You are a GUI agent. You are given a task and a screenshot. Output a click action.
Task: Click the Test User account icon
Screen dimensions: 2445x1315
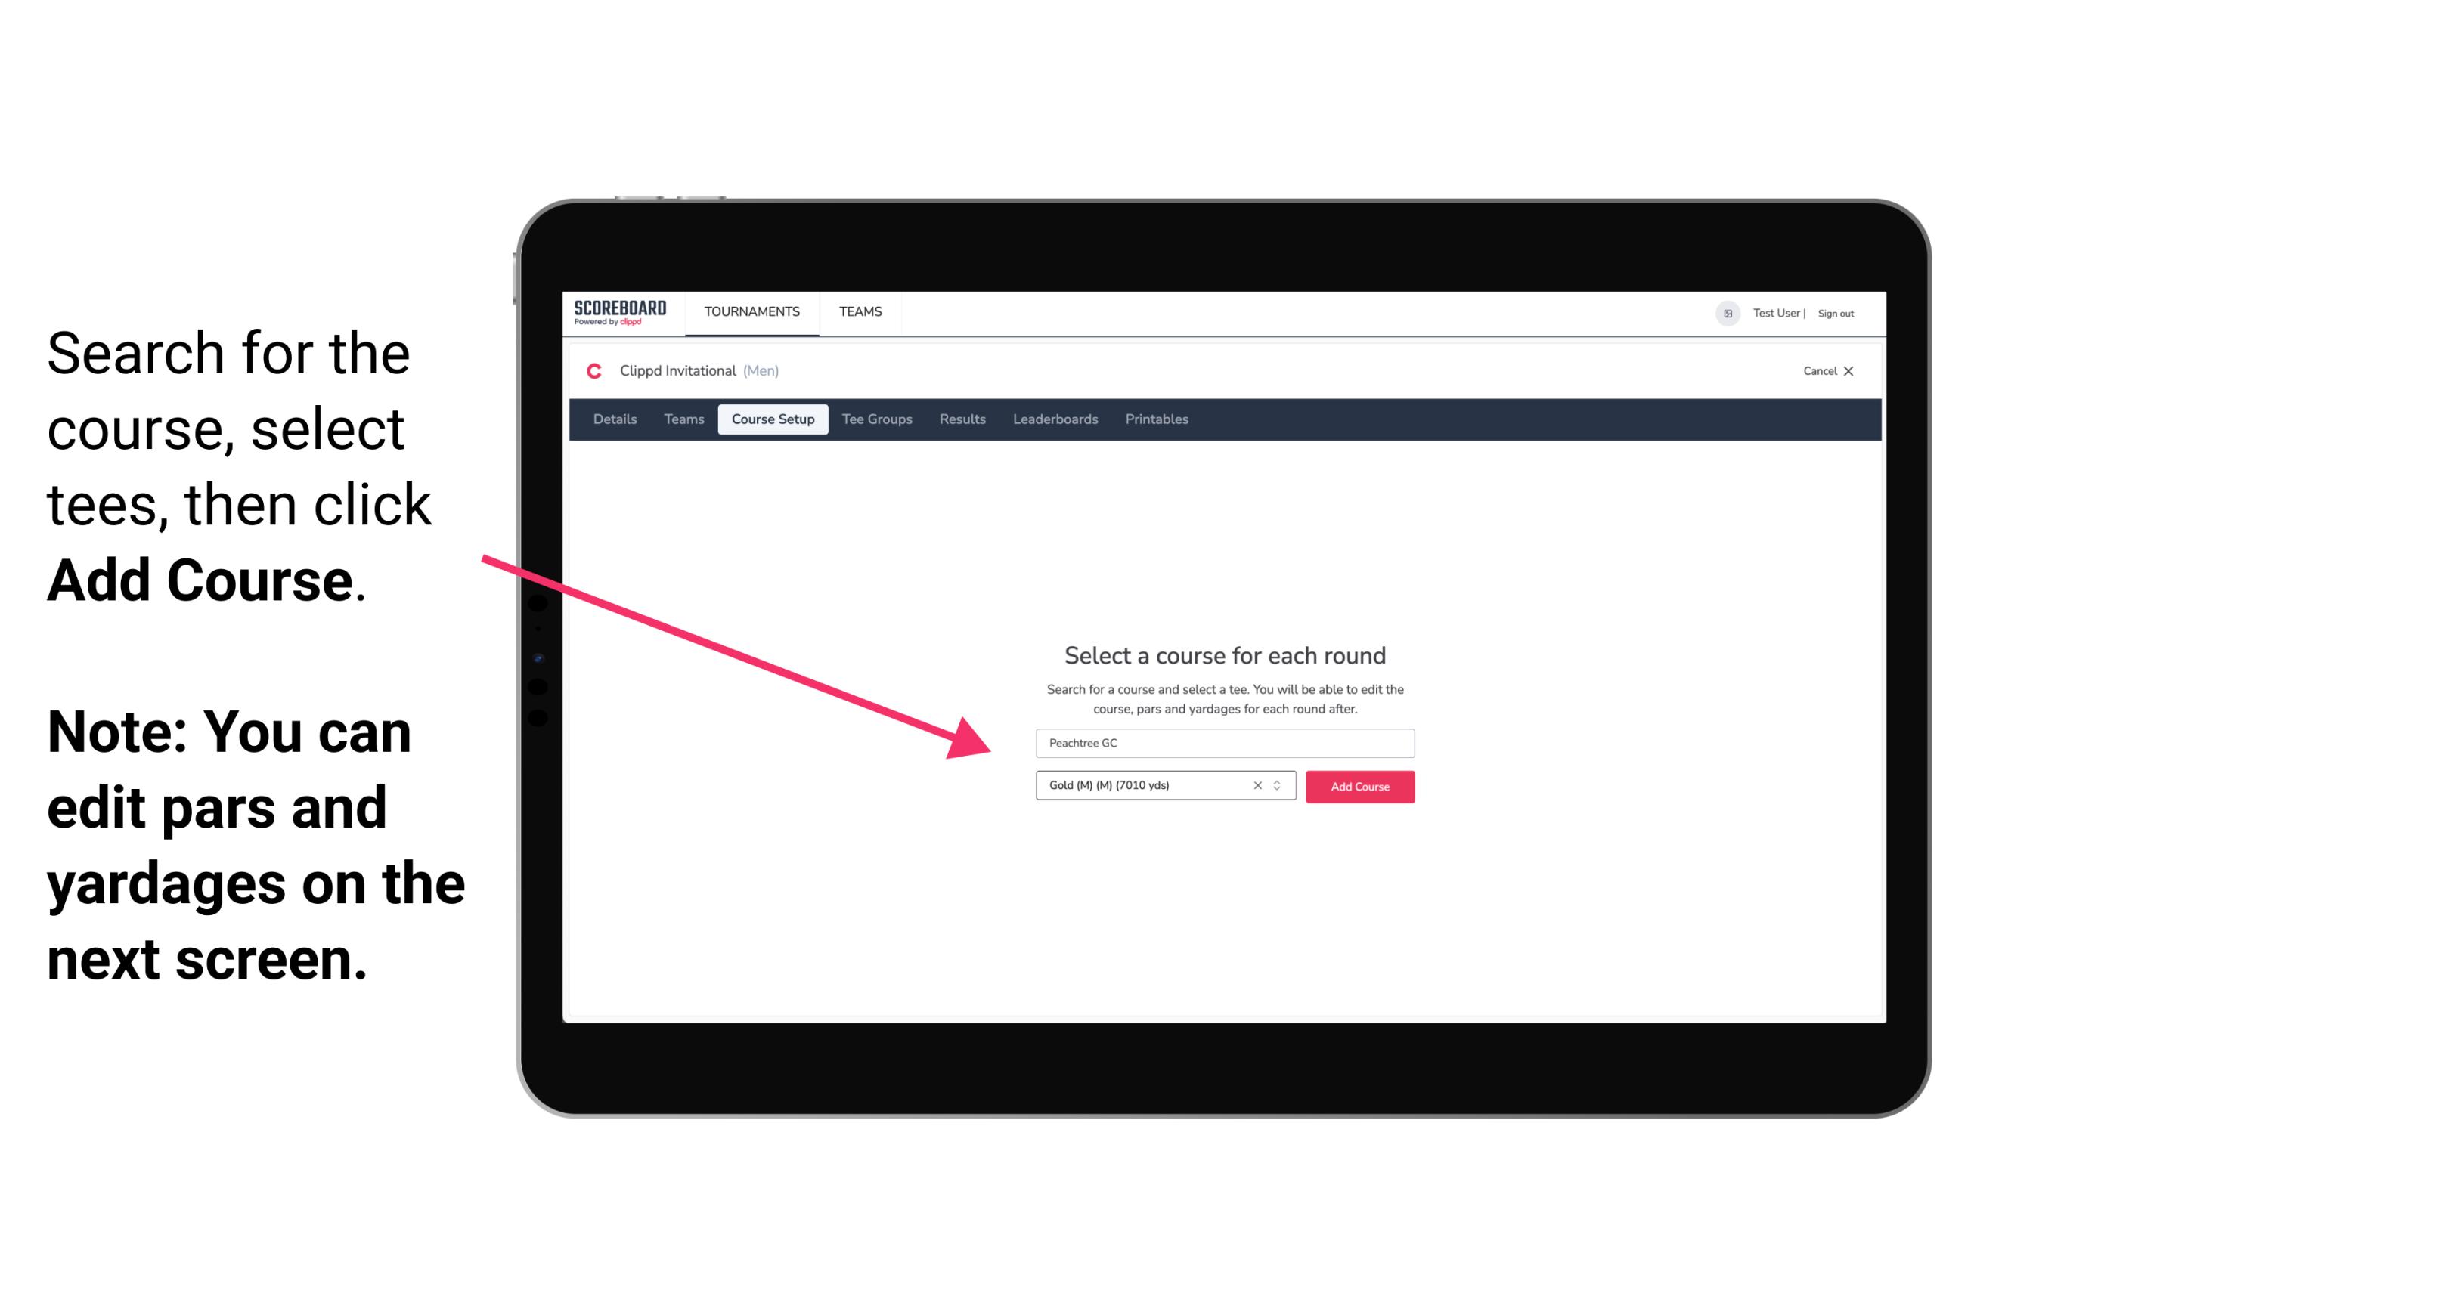click(1720, 313)
